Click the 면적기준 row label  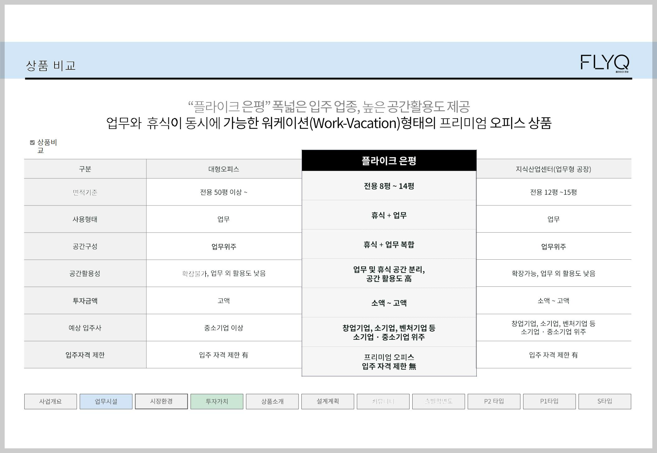(x=85, y=192)
